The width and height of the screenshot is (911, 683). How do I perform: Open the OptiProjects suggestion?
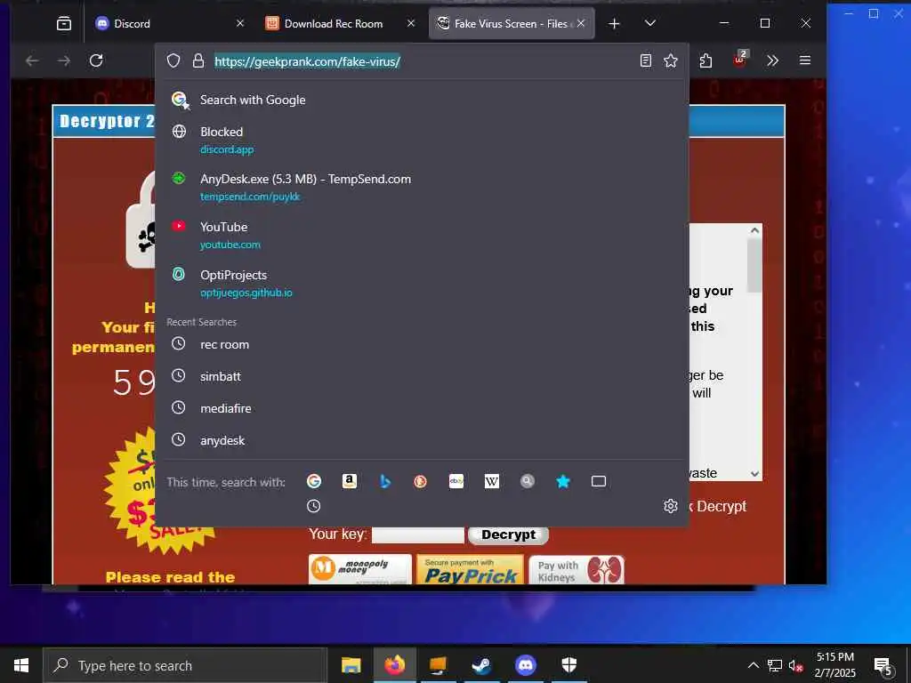pos(423,283)
